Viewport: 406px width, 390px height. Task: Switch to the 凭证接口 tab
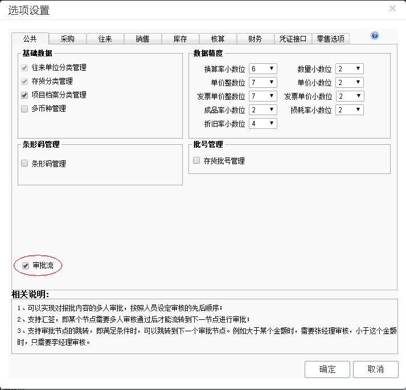(293, 39)
